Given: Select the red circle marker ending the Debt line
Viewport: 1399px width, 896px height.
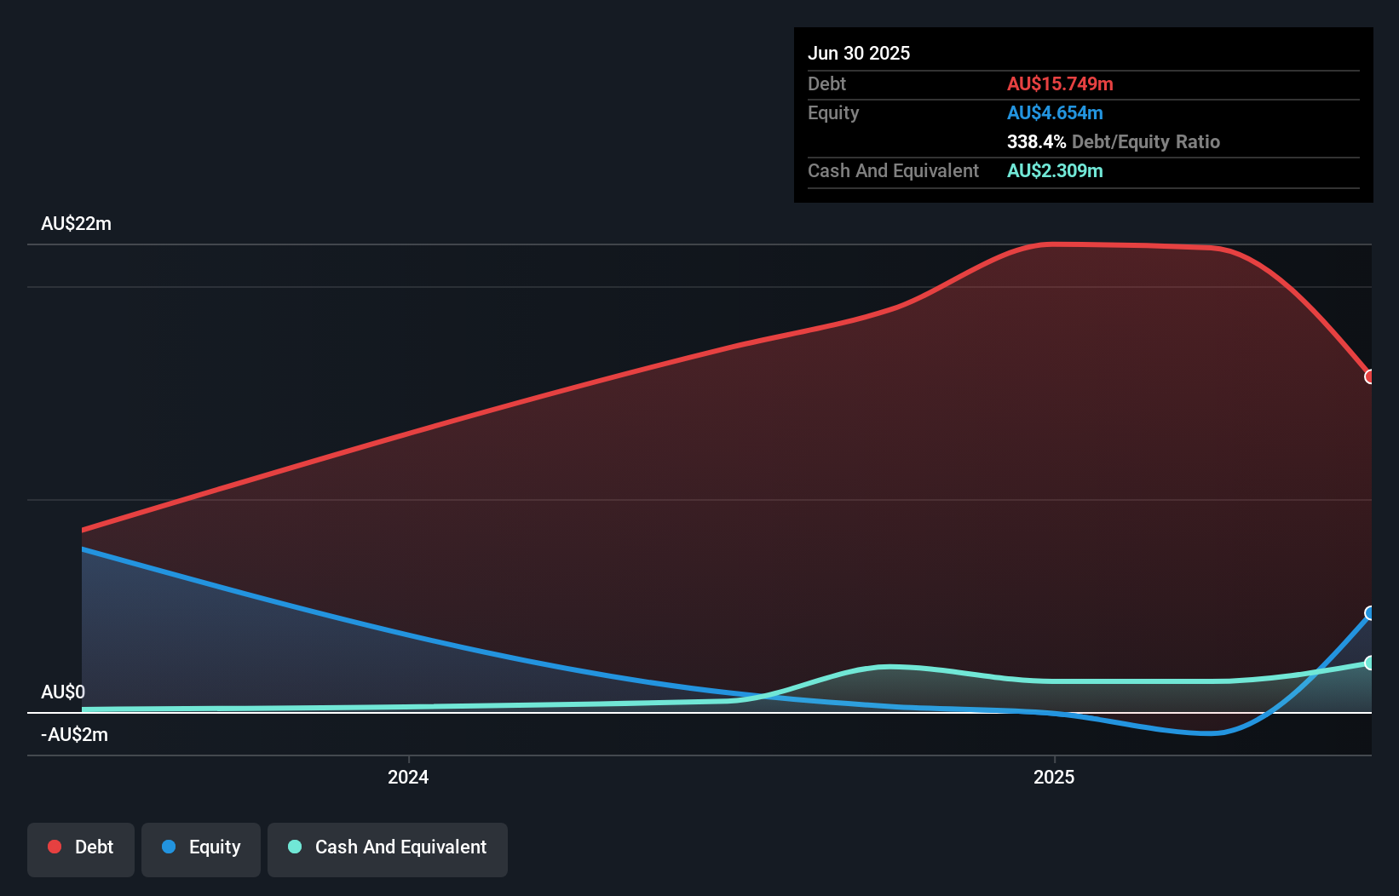Looking at the screenshot, I should point(1370,376).
